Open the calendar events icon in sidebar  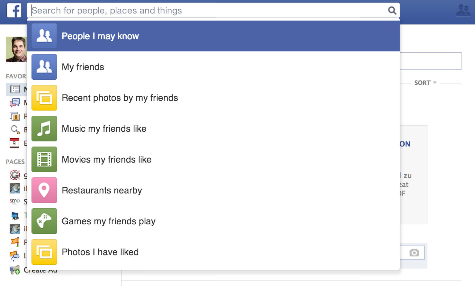tap(14, 143)
